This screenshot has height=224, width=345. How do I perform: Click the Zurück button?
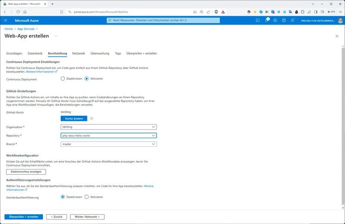pyautogui.click(x=56, y=217)
